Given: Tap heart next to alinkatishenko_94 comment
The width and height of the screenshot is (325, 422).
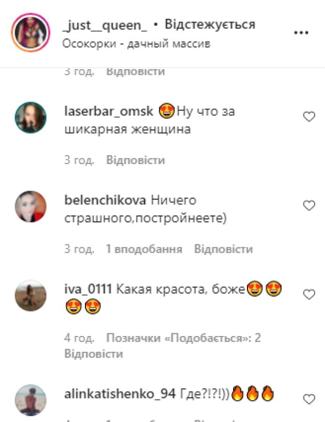Looking at the screenshot, I should [x=309, y=399].
